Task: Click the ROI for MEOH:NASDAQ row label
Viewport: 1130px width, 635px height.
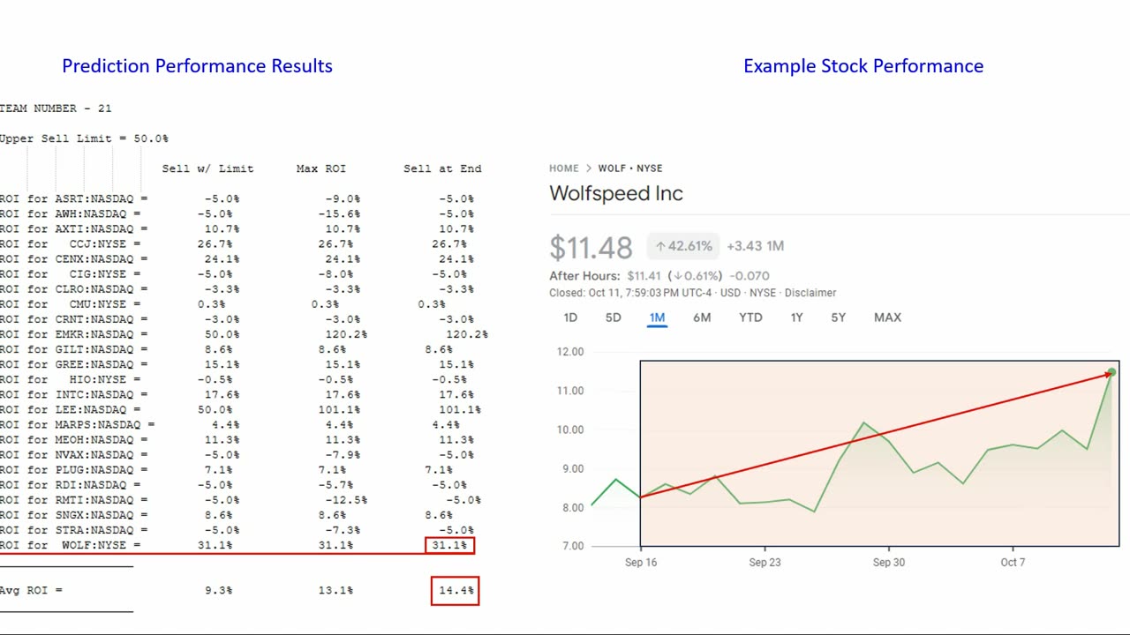Action: tap(74, 439)
